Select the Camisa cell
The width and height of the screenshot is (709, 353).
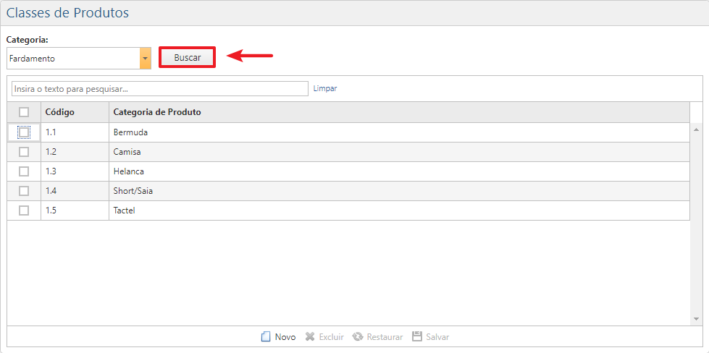[x=399, y=152]
